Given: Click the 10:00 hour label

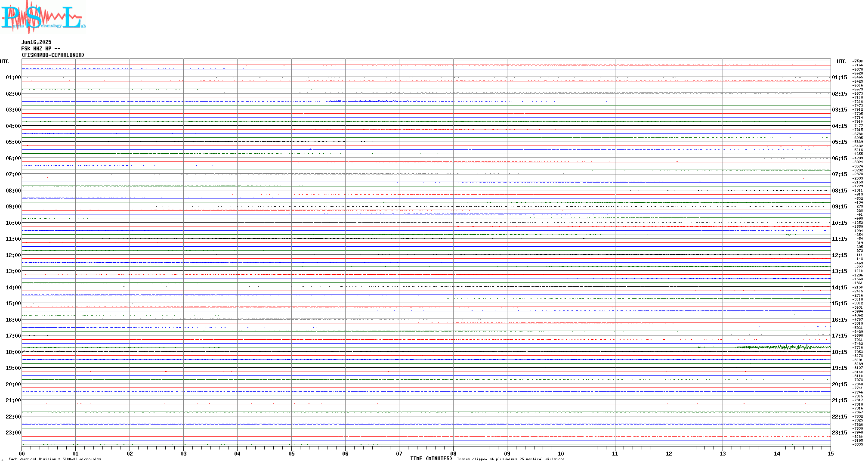Looking at the screenshot, I should [x=13, y=223].
